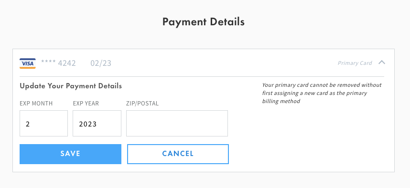Viewport: 410px width, 188px height.
Task: Click the Primary Card label
Action: [355, 63]
